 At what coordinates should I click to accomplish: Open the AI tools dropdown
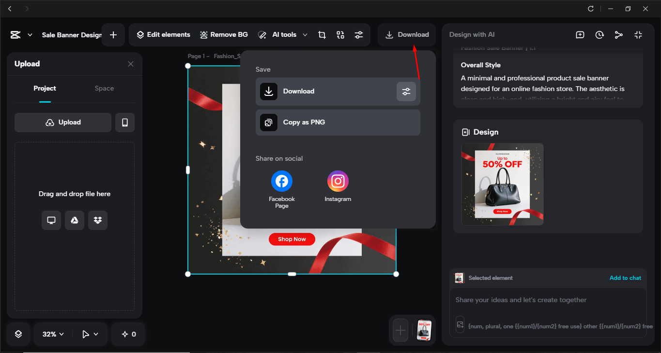click(305, 34)
